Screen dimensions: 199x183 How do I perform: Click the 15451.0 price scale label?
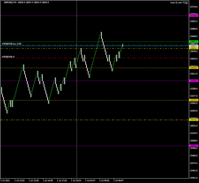coord(194,178)
